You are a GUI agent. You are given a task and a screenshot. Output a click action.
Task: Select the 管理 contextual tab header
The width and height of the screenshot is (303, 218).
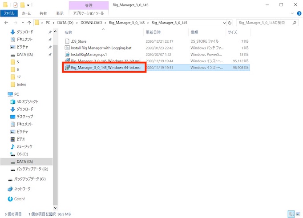tap(89, 5)
